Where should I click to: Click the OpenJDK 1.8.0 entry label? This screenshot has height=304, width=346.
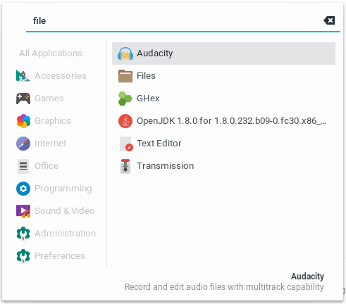(x=231, y=121)
